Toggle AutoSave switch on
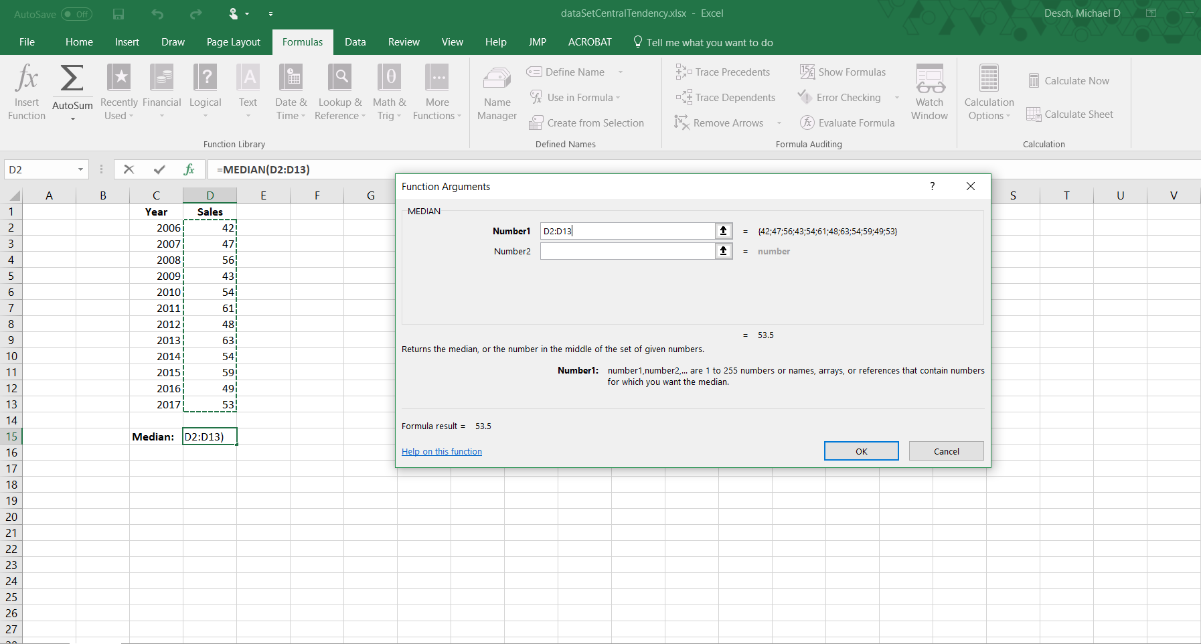This screenshot has height=644, width=1201. (x=76, y=14)
